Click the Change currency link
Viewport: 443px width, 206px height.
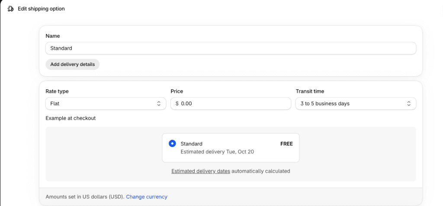(x=147, y=197)
